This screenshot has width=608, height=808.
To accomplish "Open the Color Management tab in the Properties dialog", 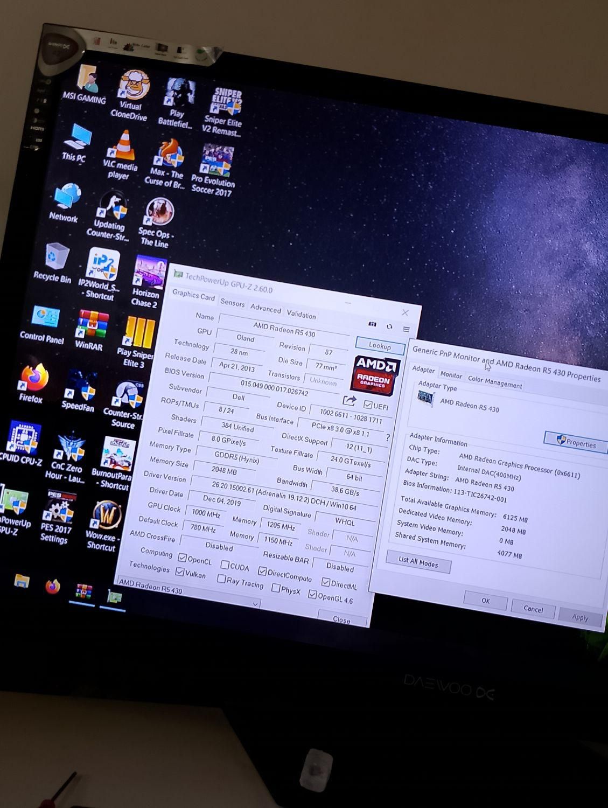I will point(495,382).
